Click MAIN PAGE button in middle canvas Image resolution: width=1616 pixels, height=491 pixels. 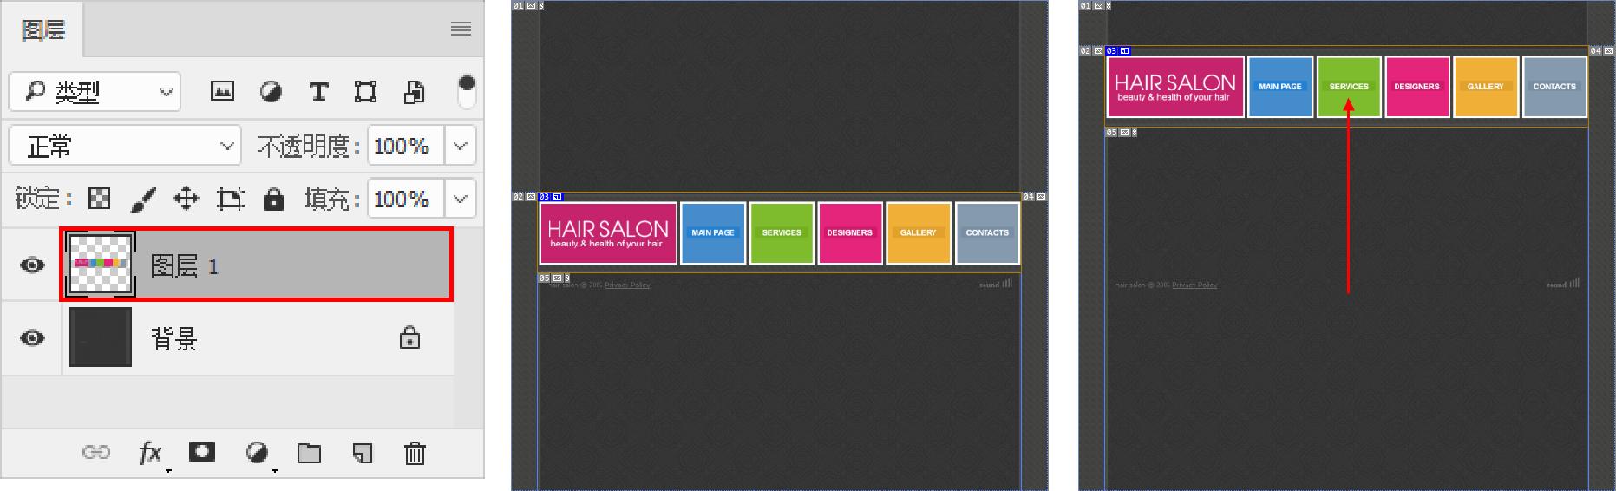713,232
